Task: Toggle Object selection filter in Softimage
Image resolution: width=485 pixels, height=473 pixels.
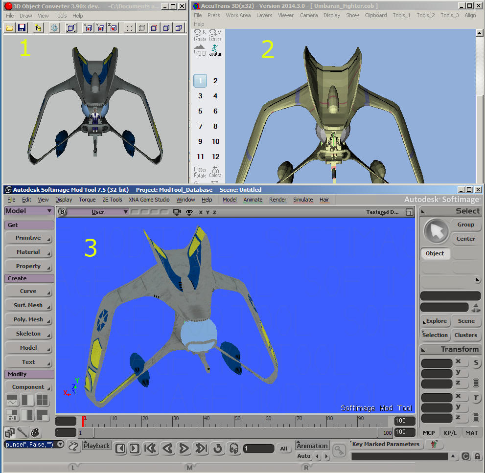Action: (435, 253)
